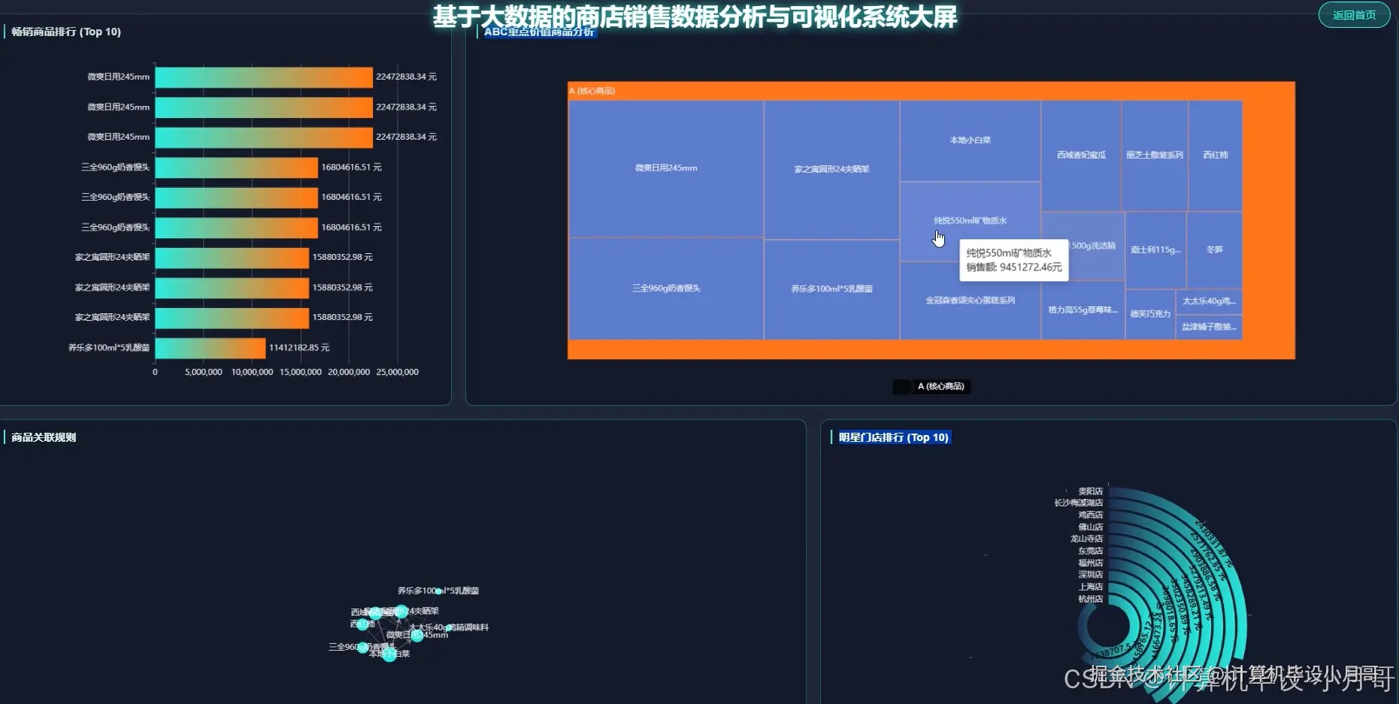Click the 家之寓圆形24夹晒架 treemap block

[831, 168]
